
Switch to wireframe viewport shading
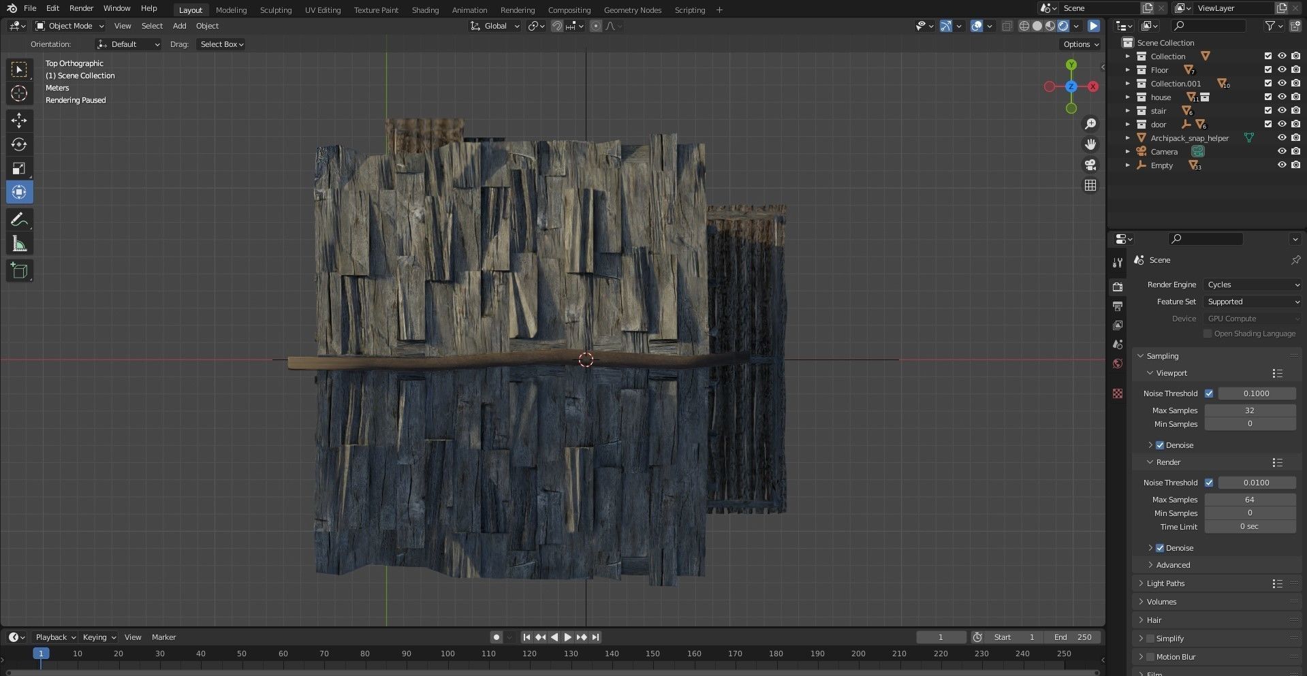coord(1024,26)
